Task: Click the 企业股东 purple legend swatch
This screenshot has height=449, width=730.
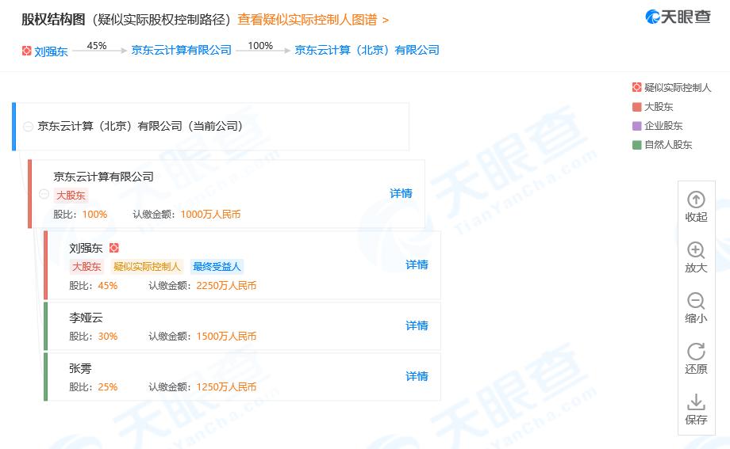Action: point(636,126)
